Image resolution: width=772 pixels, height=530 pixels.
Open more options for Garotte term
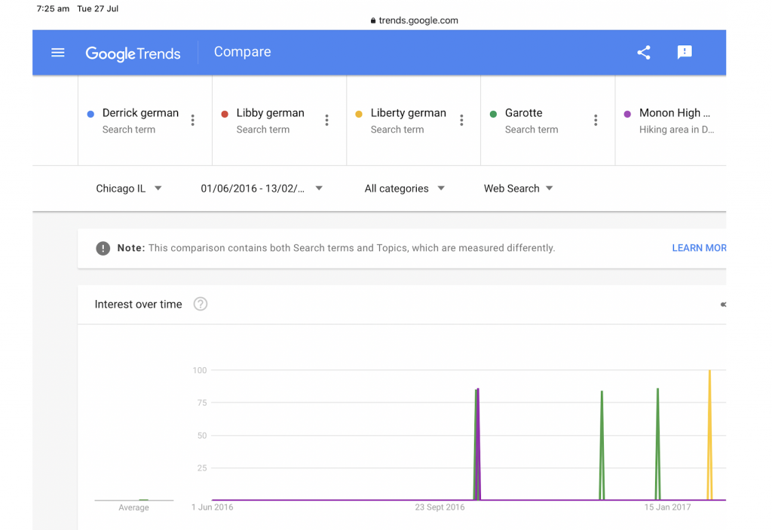tap(596, 121)
